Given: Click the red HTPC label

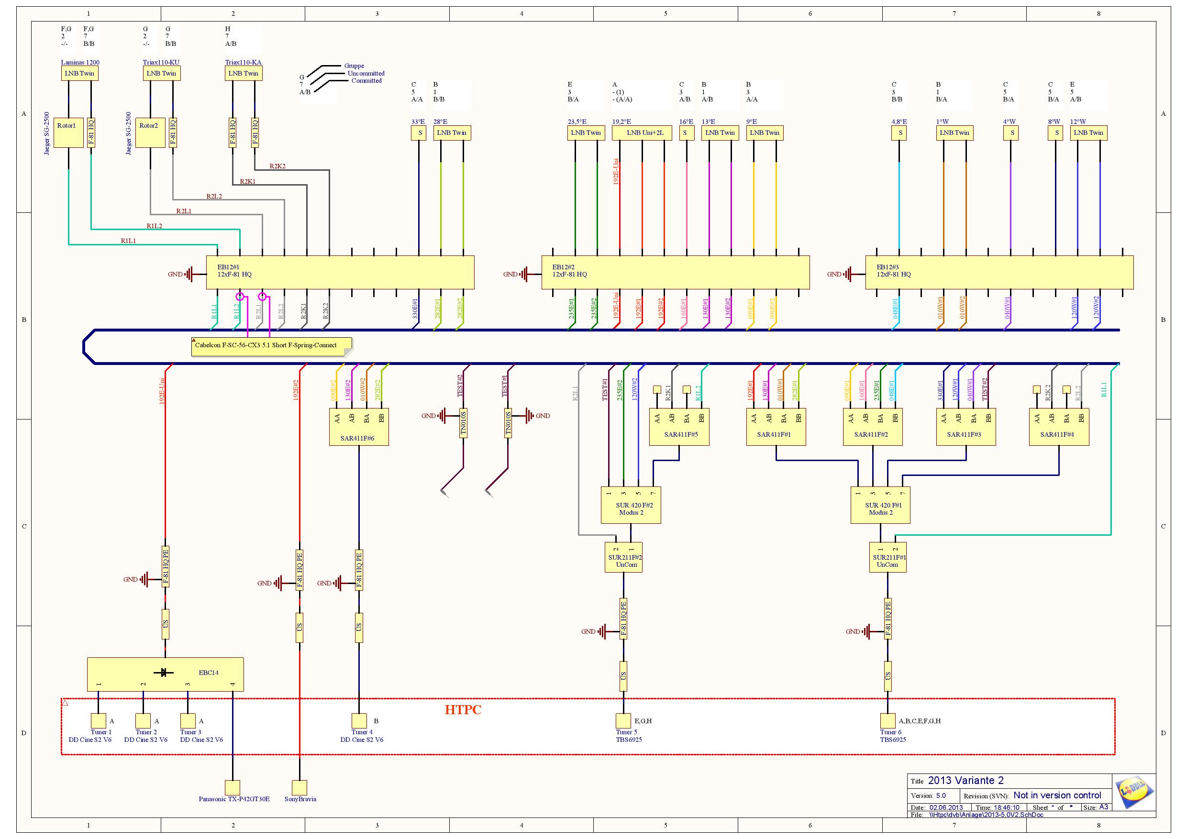Looking at the screenshot, I should coord(463,710).
